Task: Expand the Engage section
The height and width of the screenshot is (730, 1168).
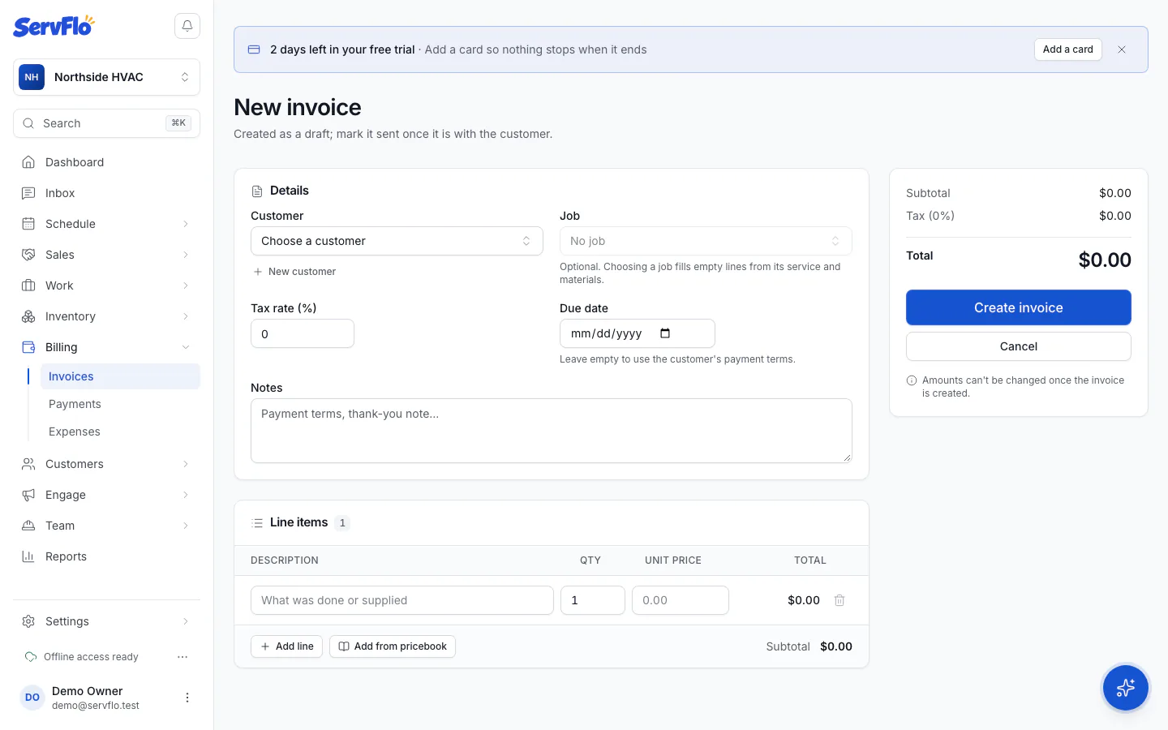Action: pyautogui.click(x=107, y=495)
